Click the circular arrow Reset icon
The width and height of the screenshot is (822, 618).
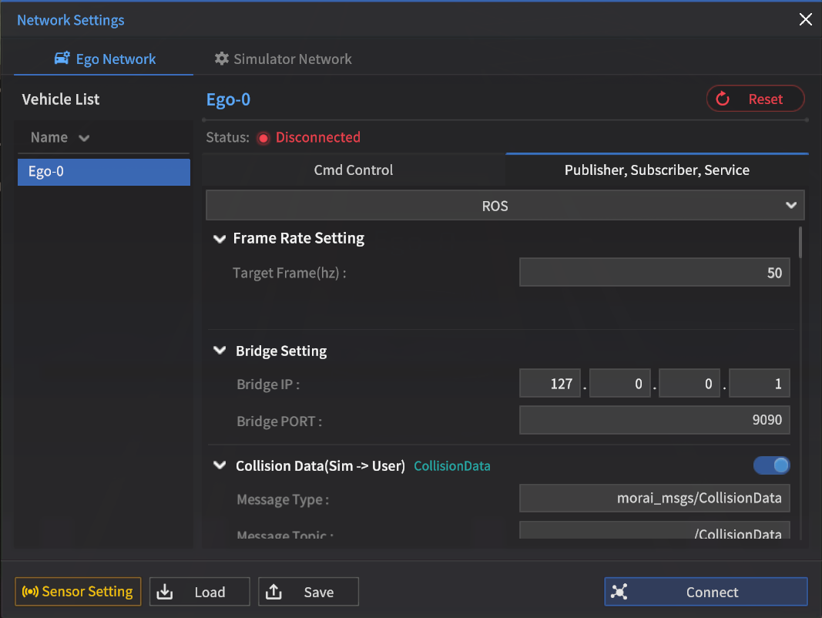[723, 99]
